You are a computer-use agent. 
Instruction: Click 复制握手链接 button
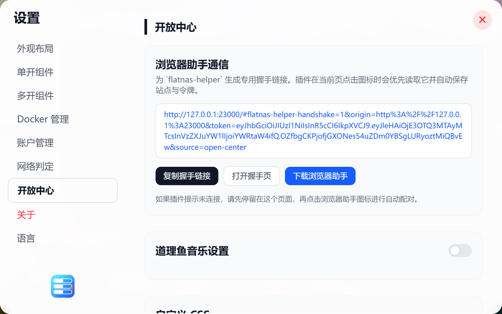(187, 176)
